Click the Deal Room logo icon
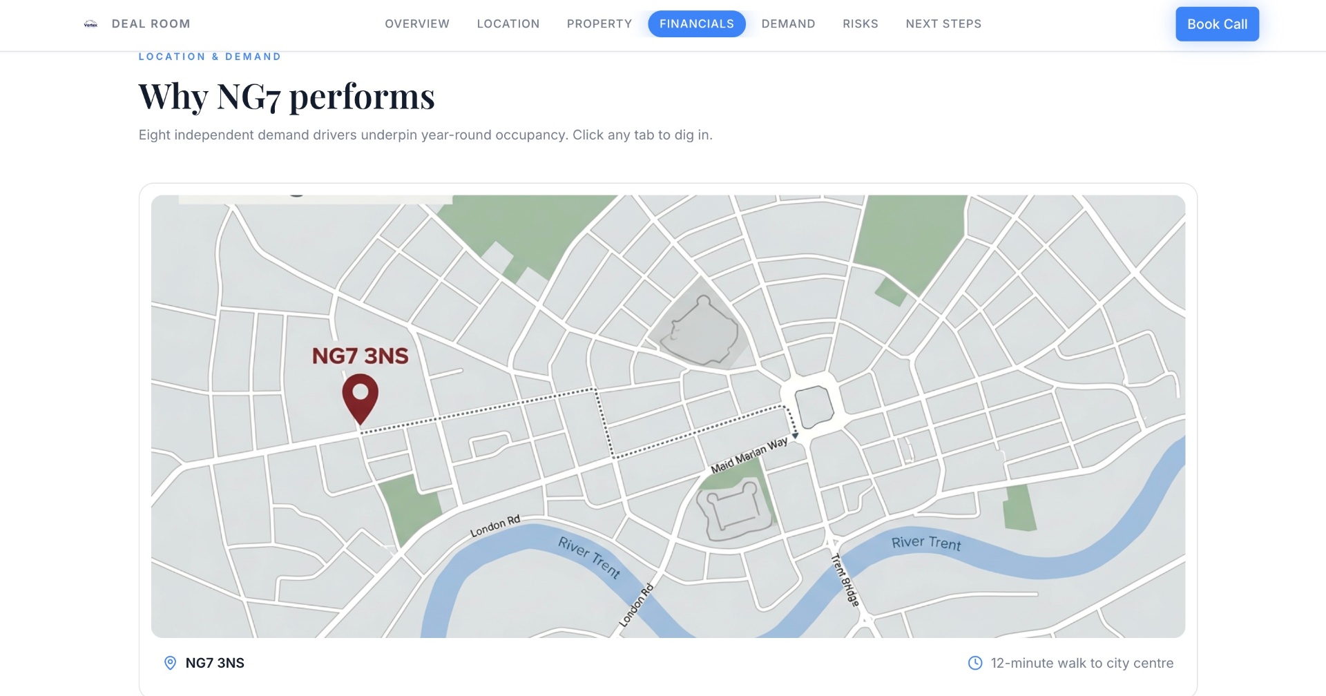This screenshot has height=696, width=1326. click(x=90, y=24)
